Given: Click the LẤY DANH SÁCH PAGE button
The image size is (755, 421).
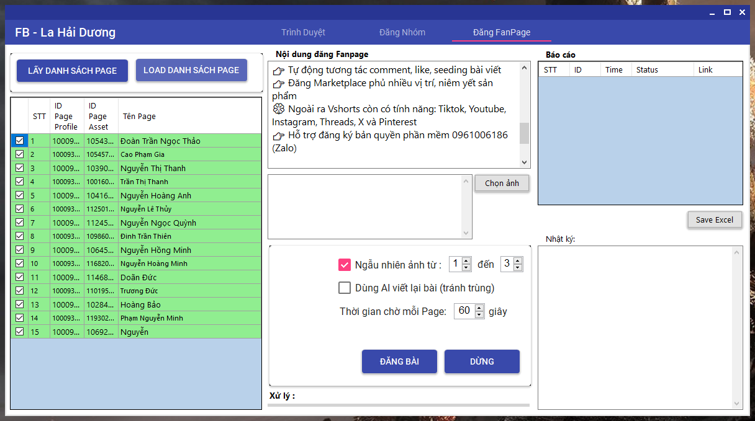Looking at the screenshot, I should pyautogui.click(x=72, y=71).
